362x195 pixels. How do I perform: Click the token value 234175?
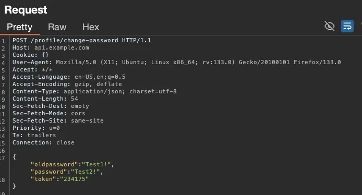[x=75, y=179]
